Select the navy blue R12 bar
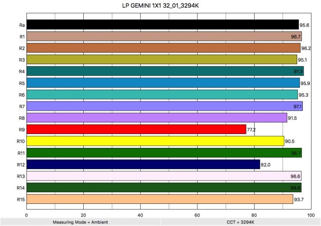Viewport: 321px width, 226px height. tap(143, 164)
